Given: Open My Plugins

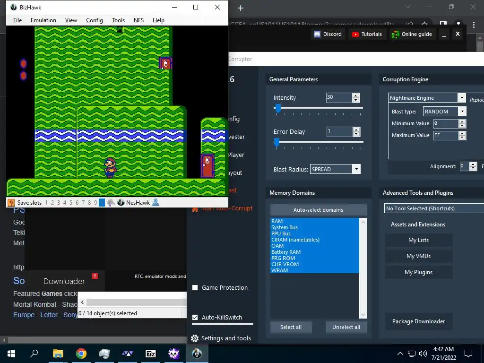Looking at the screenshot, I should tap(419, 272).
